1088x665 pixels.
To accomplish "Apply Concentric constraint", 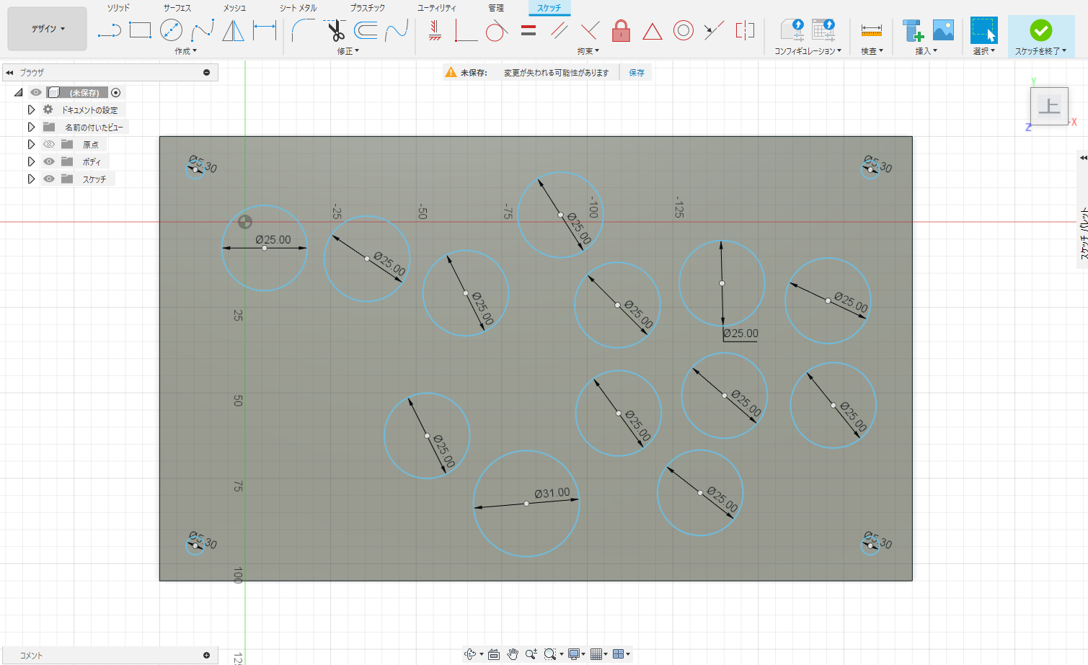I will point(684,30).
